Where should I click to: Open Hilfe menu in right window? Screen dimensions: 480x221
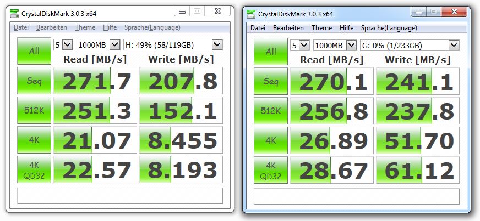[x=347, y=28]
